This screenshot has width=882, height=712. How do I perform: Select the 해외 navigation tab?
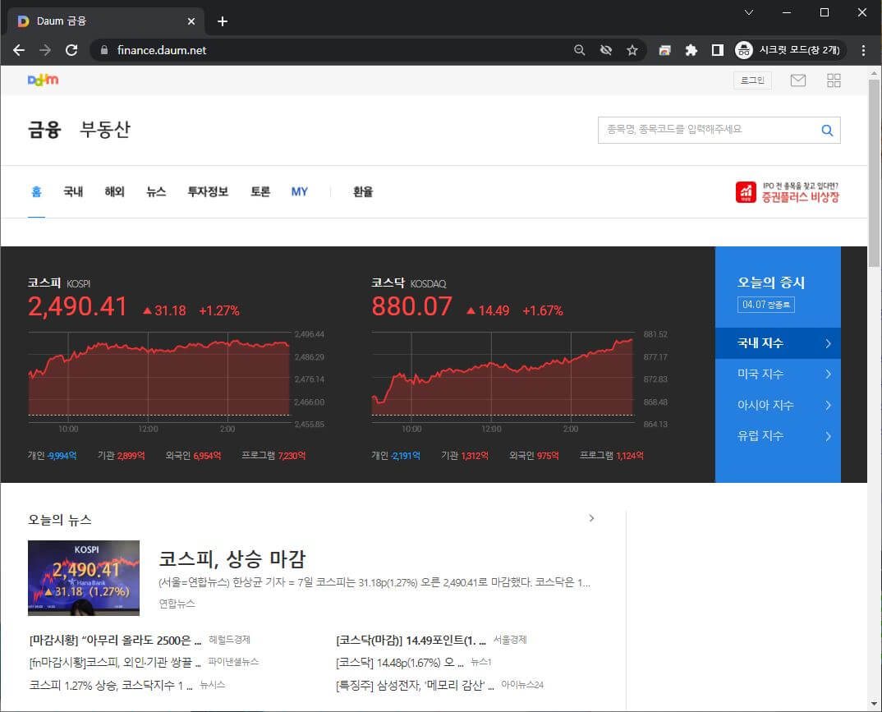(x=114, y=192)
